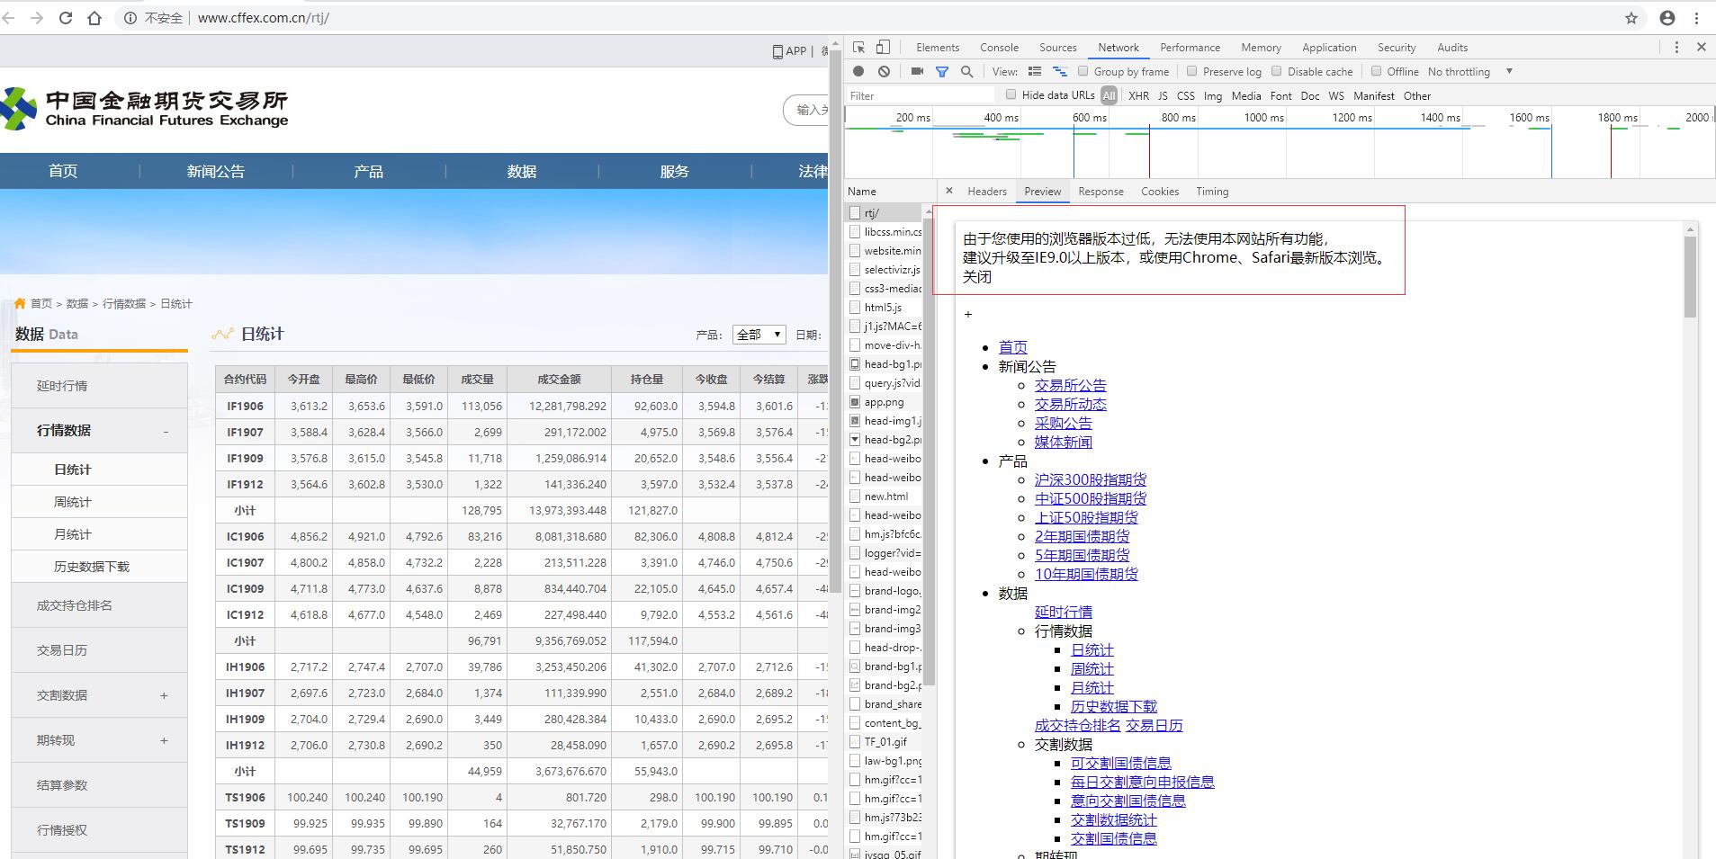Select the All filter type
Screen dimensions: 1716x859
click(1109, 95)
